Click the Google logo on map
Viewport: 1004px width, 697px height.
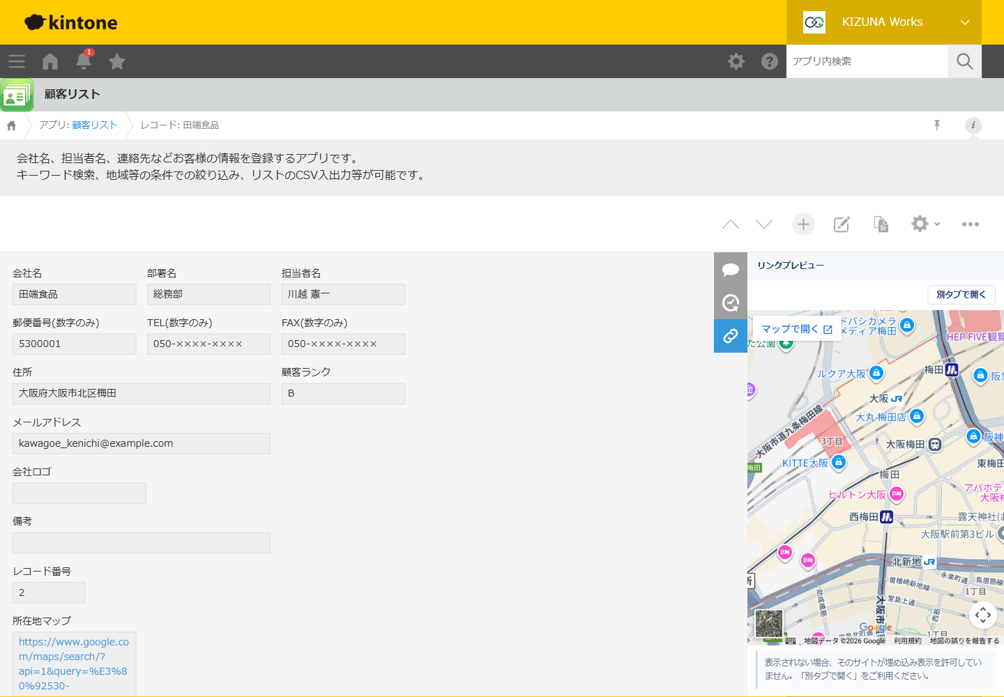click(876, 627)
